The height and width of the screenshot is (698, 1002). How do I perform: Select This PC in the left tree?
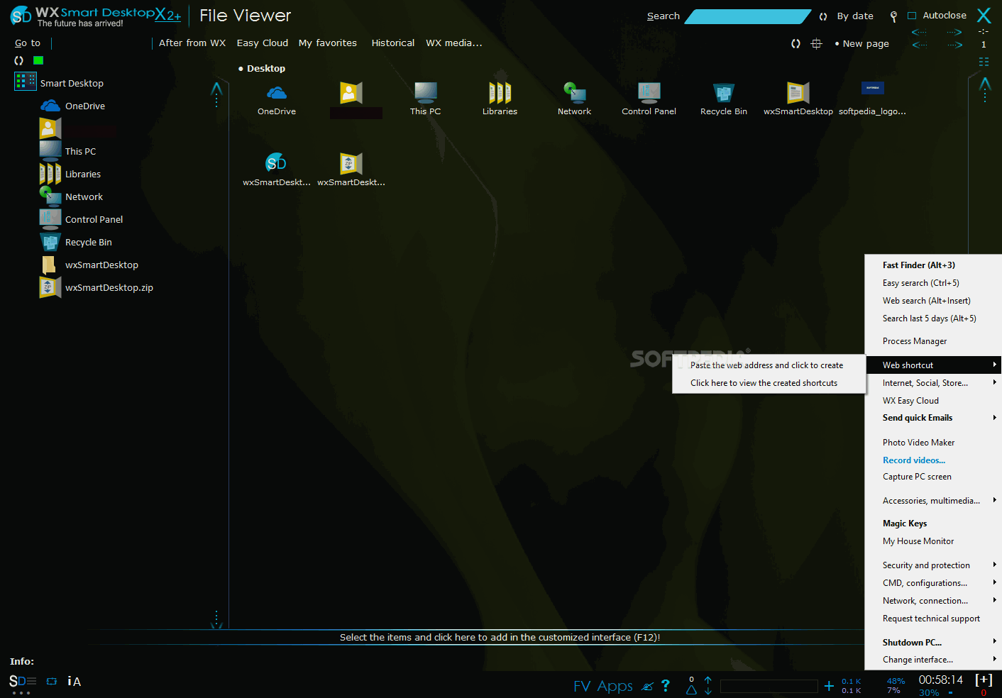point(80,151)
